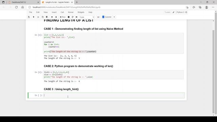
Task: Open the Cell menu
Action: click(62, 12)
